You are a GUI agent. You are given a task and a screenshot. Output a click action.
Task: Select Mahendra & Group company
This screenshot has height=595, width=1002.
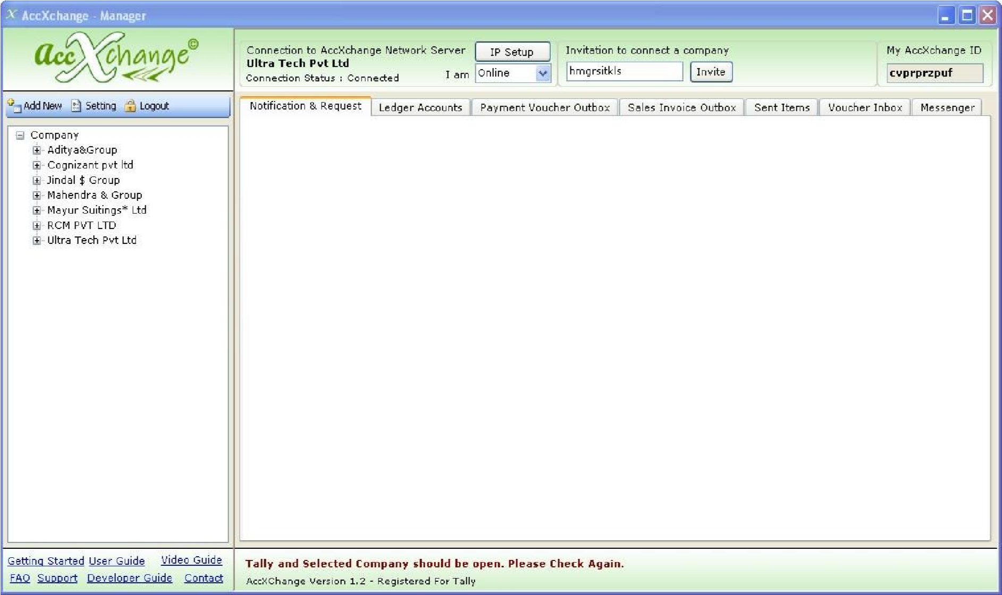(x=95, y=195)
